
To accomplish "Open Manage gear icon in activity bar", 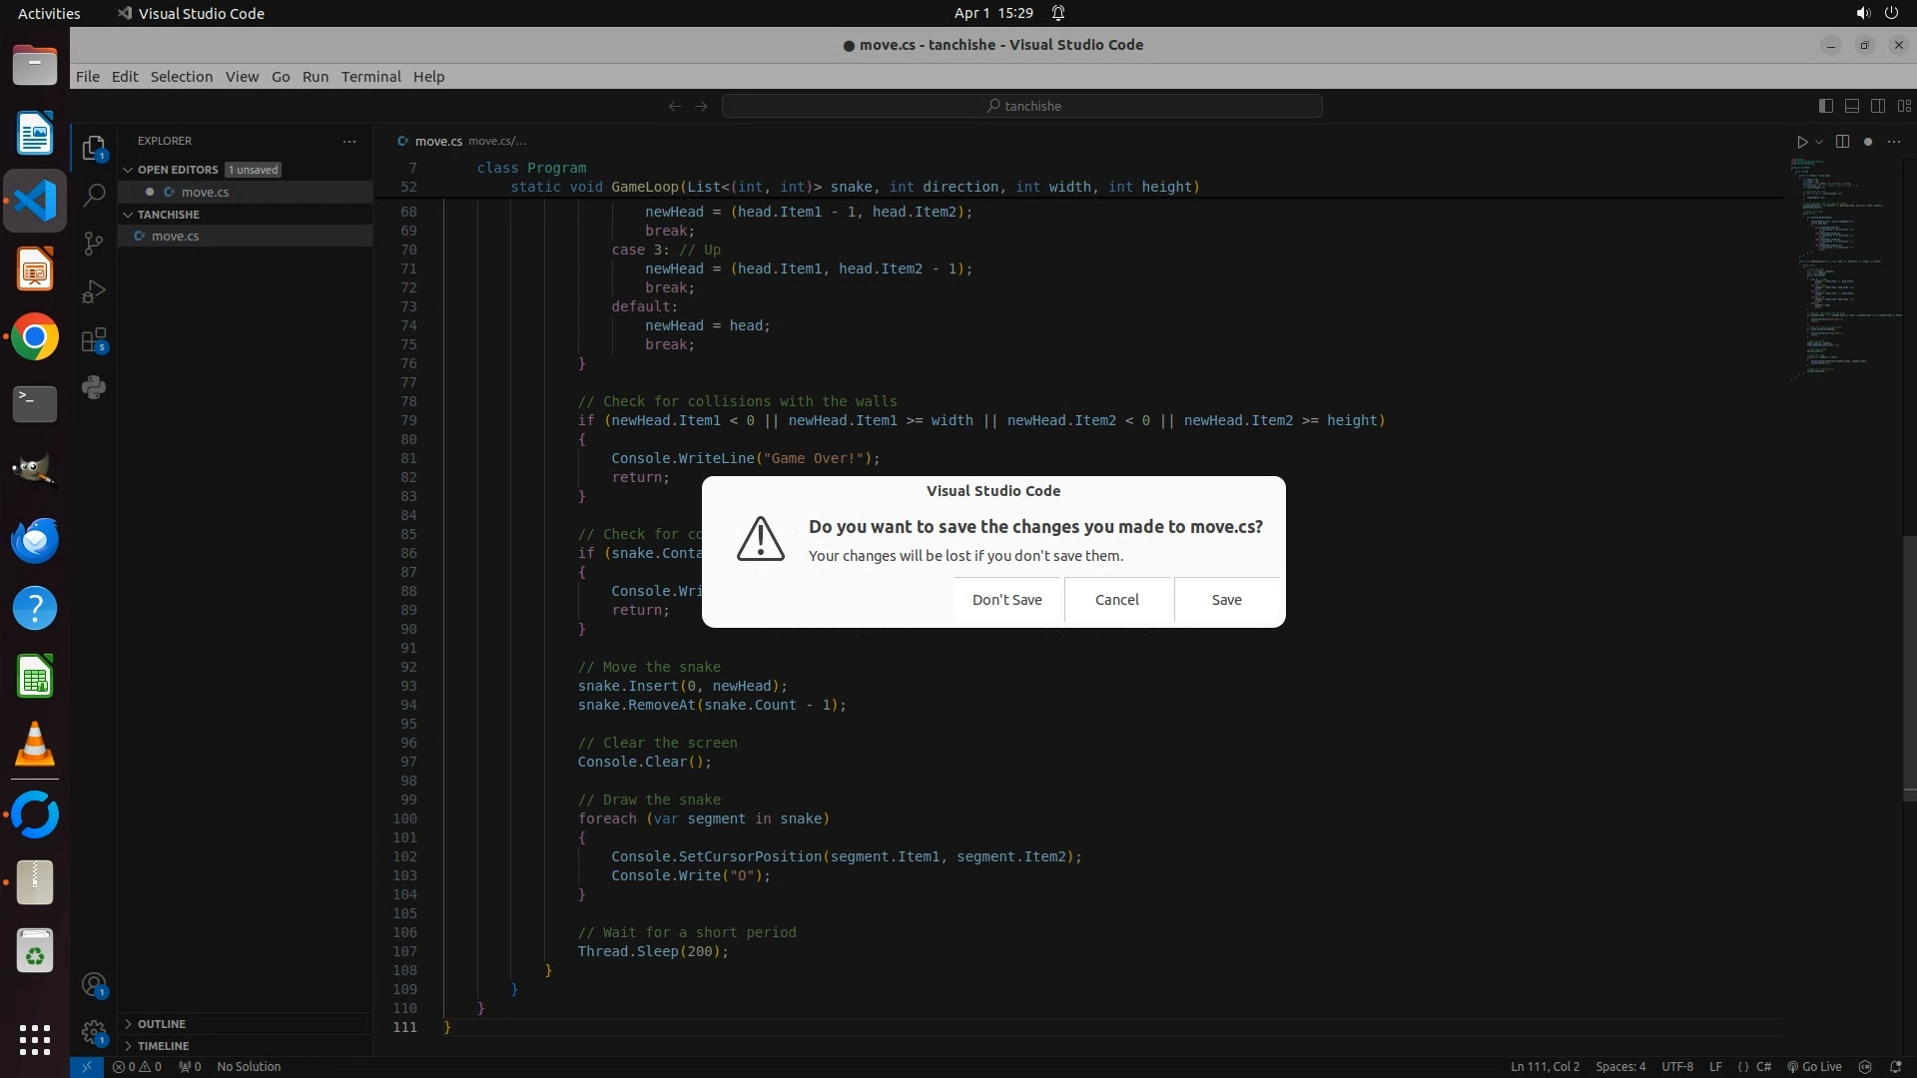I will pyautogui.click(x=94, y=1032).
